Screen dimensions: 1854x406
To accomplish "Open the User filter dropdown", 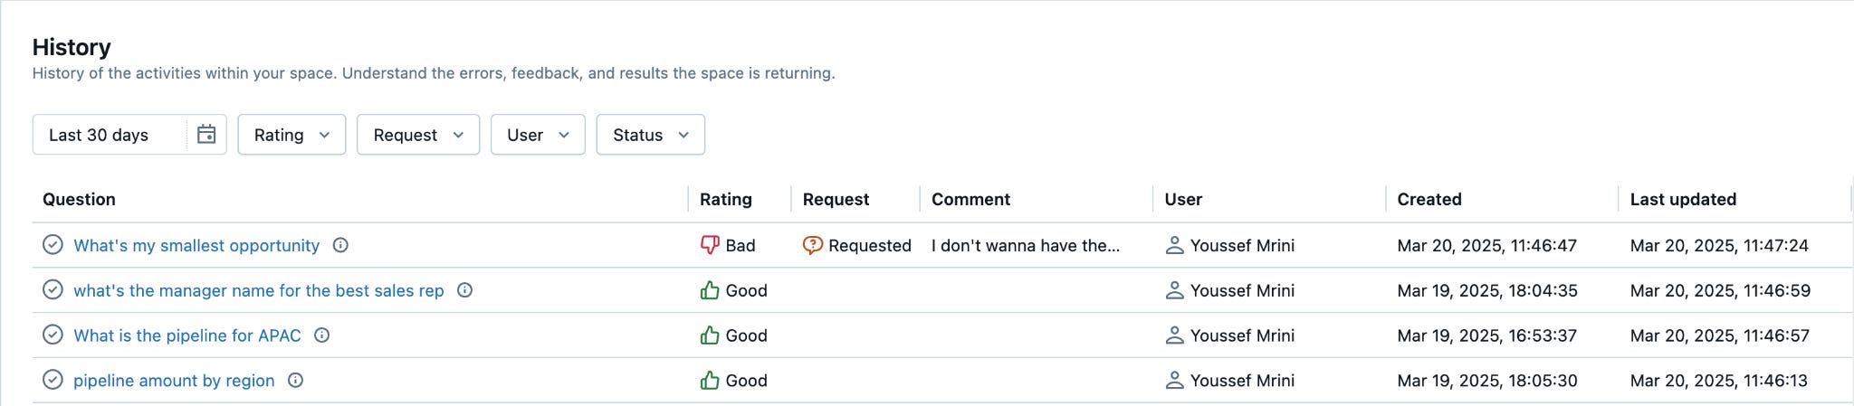I will [x=538, y=135].
